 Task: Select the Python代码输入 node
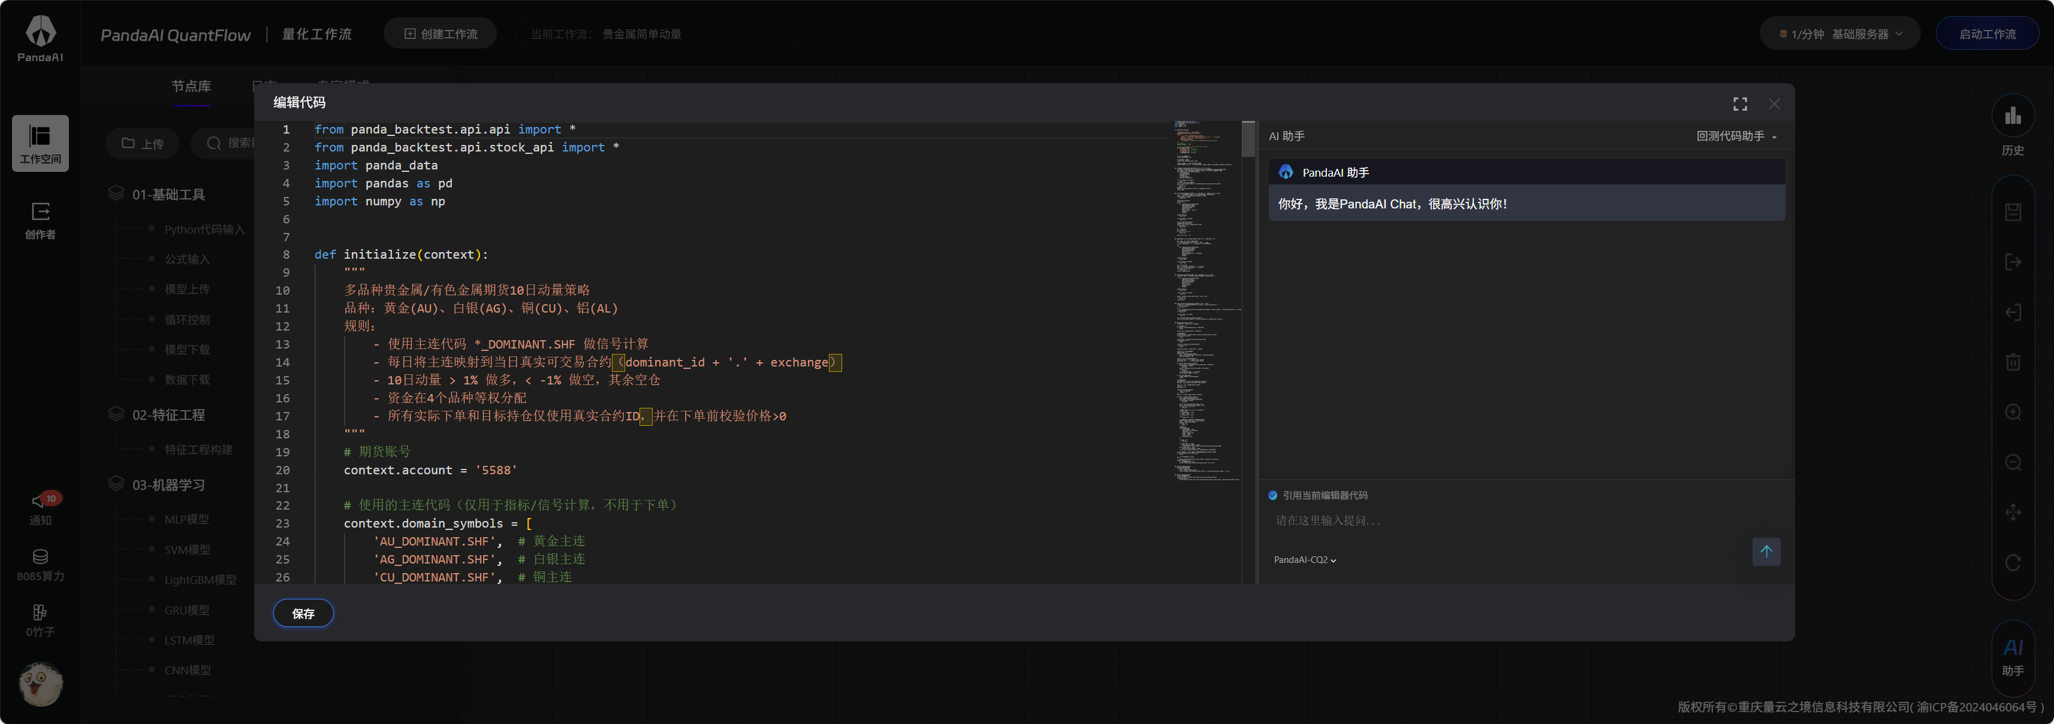point(204,229)
